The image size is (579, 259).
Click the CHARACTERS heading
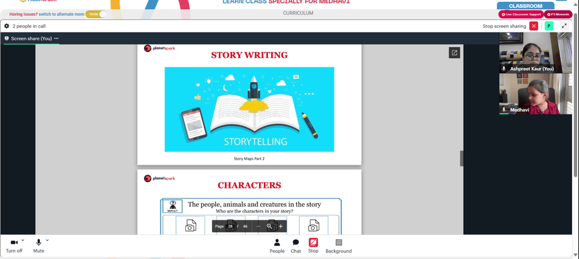click(x=249, y=185)
